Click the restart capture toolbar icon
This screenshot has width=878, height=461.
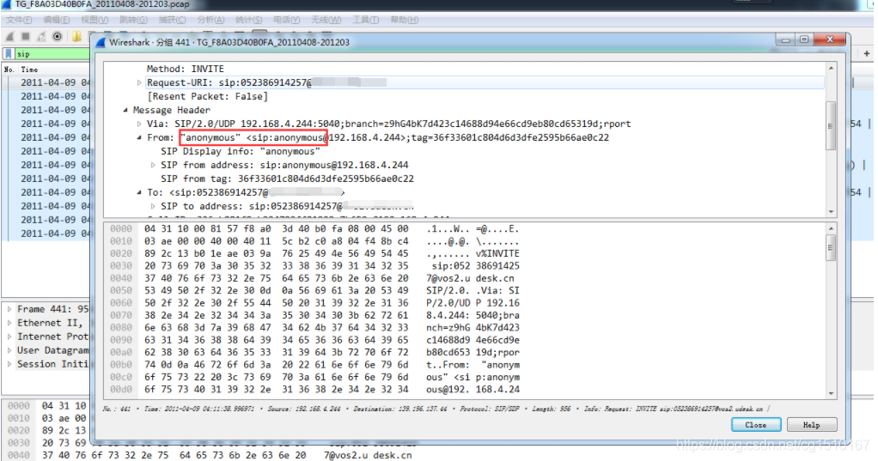tap(41, 36)
